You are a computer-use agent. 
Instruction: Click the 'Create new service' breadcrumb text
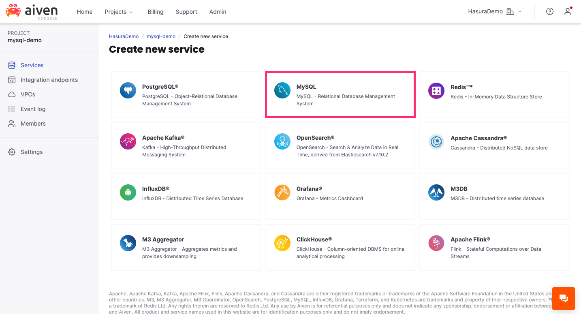point(206,36)
